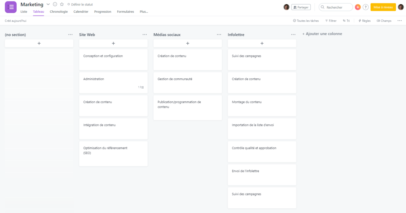Click into the Rechercher search field
This screenshot has width=406, height=213.
pos(336,7)
